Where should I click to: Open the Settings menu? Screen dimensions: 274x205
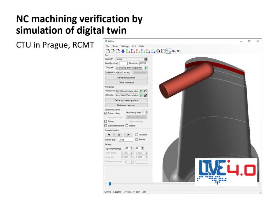pyautogui.click(x=125, y=46)
